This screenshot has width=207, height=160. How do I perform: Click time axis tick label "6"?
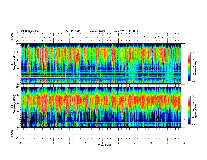pos(119,143)
